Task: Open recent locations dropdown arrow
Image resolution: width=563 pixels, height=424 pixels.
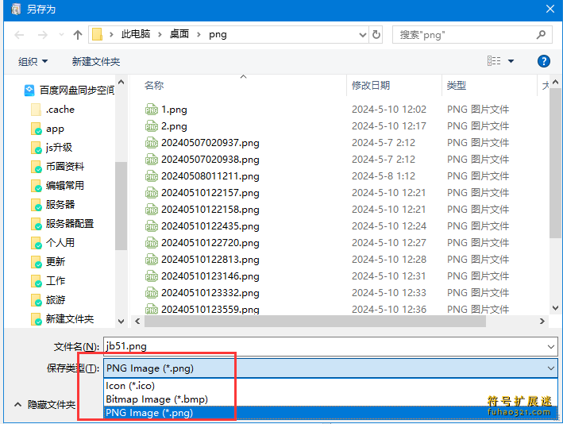Action: point(61,35)
